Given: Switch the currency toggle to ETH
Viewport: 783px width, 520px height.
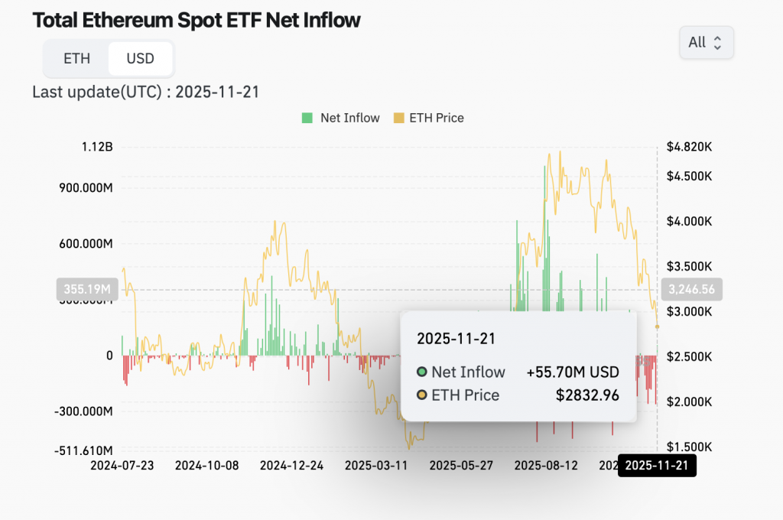Looking at the screenshot, I should coord(76,58).
